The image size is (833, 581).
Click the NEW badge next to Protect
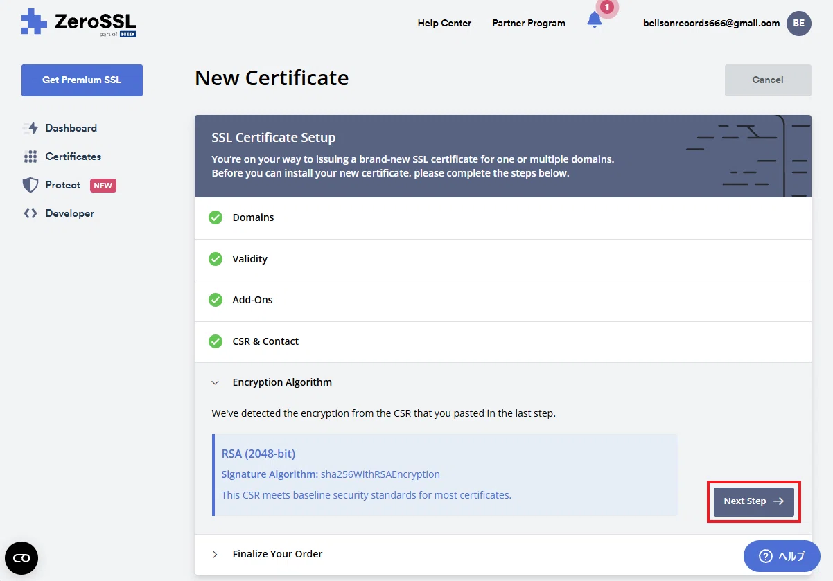pyautogui.click(x=103, y=186)
